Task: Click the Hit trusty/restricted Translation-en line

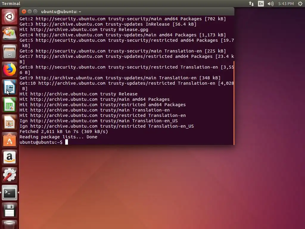Action: pos(103,115)
